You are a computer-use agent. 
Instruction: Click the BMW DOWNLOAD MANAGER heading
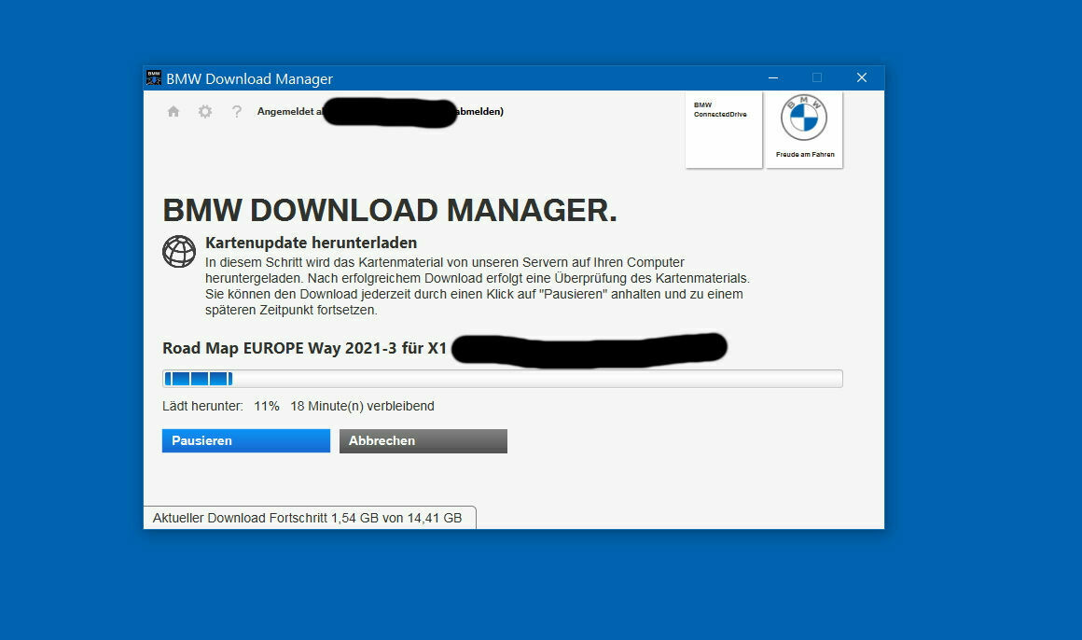[x=389, y=210]
